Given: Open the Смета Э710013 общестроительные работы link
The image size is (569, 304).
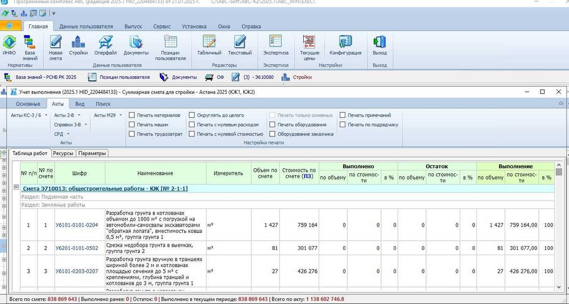Looking at the screenshot, I should pyautogui.click(x=105, y=188).
